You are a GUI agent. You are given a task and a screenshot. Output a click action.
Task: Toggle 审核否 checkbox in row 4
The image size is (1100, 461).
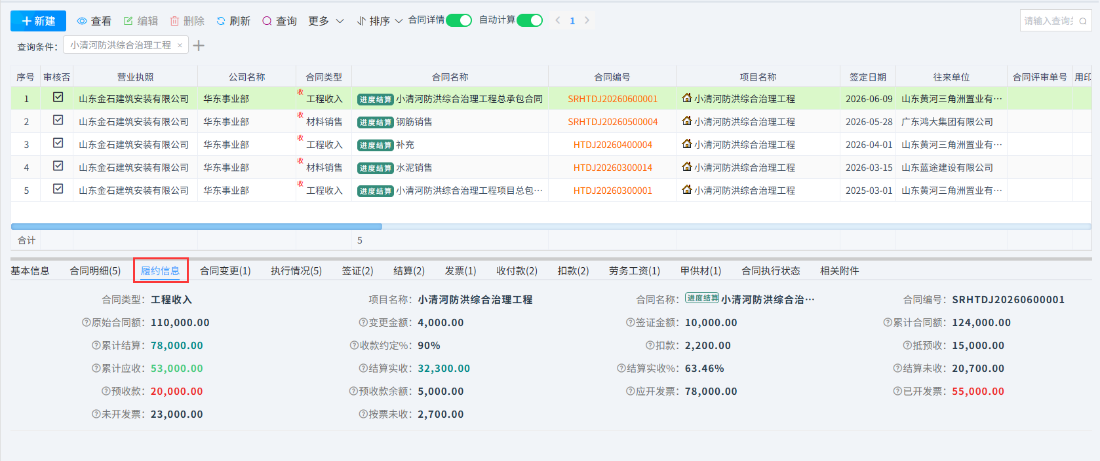point(58,166)
